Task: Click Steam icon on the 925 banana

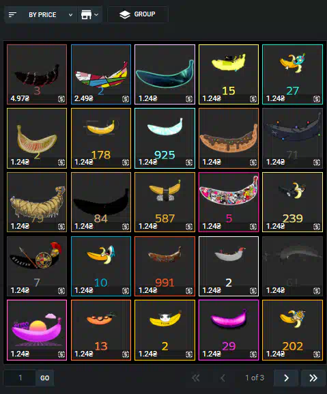Action: click(x=189, y=163)
